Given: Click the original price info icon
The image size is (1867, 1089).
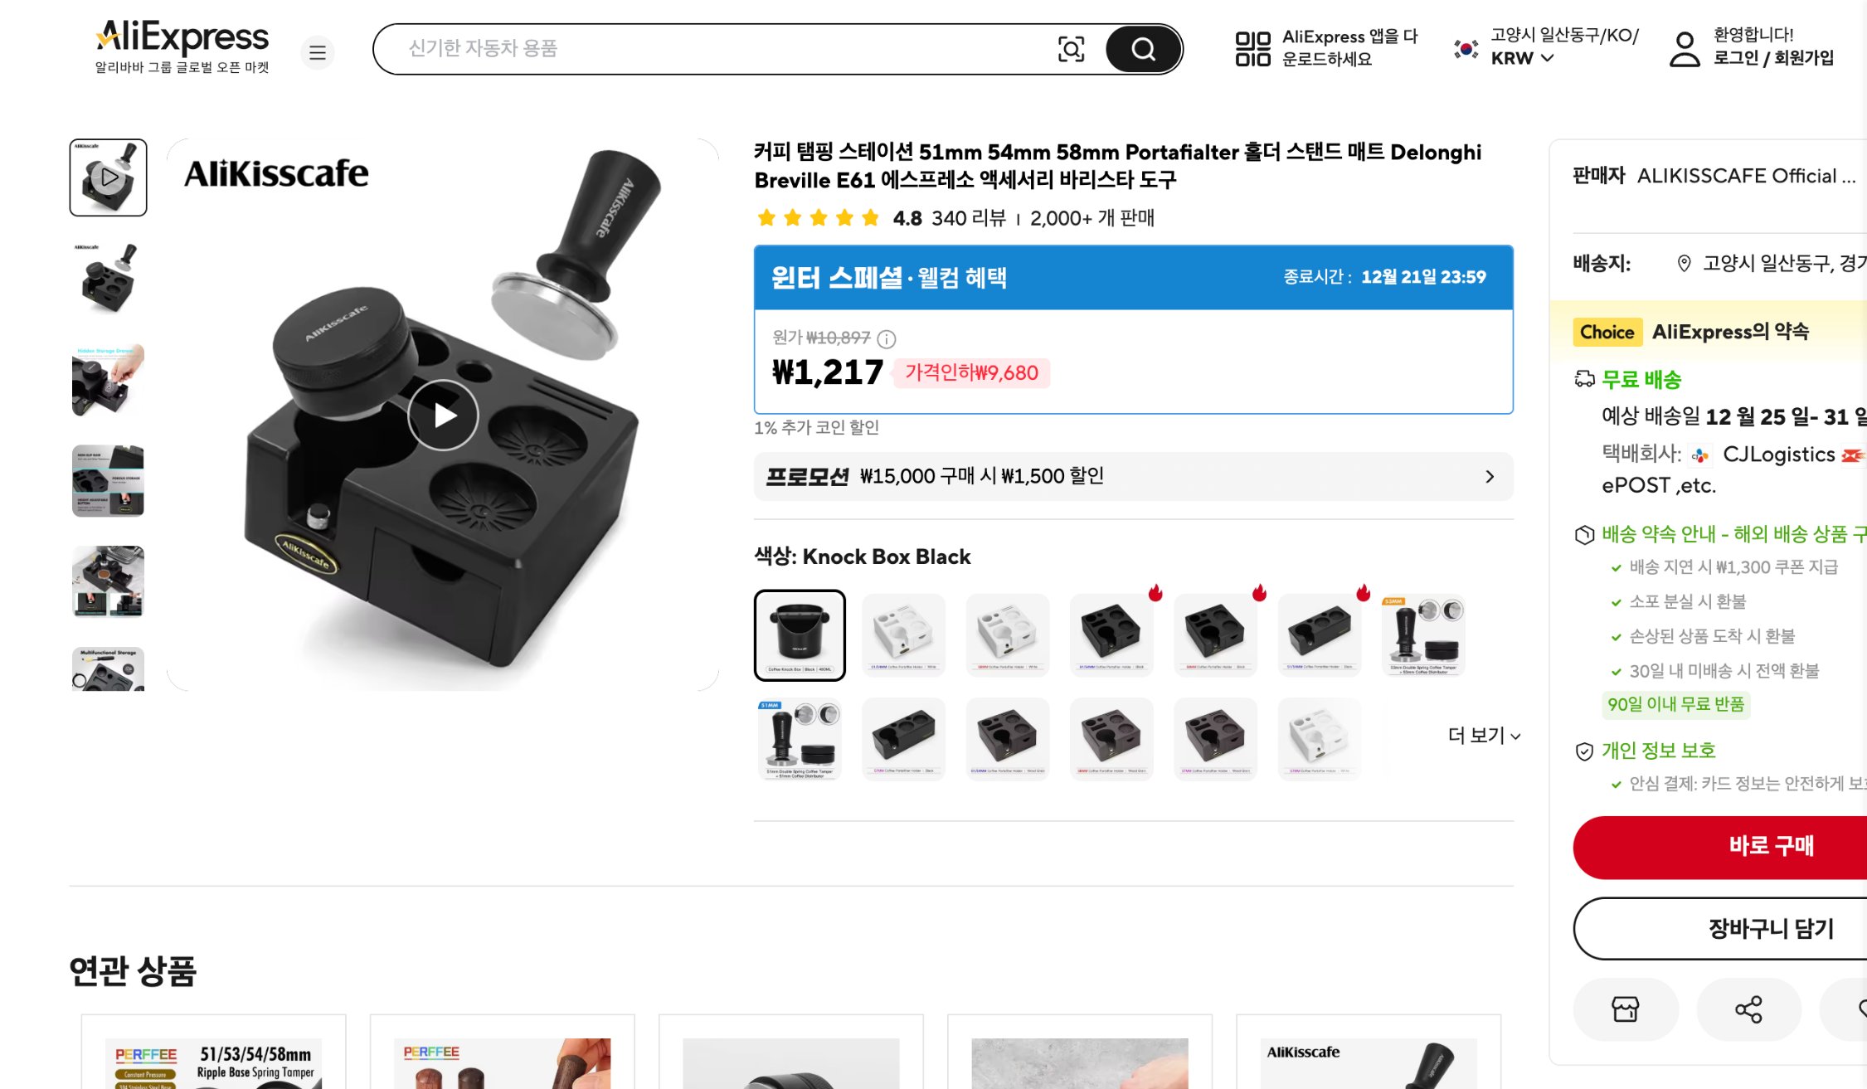Looking at the screenshot, I should (887, 338).
